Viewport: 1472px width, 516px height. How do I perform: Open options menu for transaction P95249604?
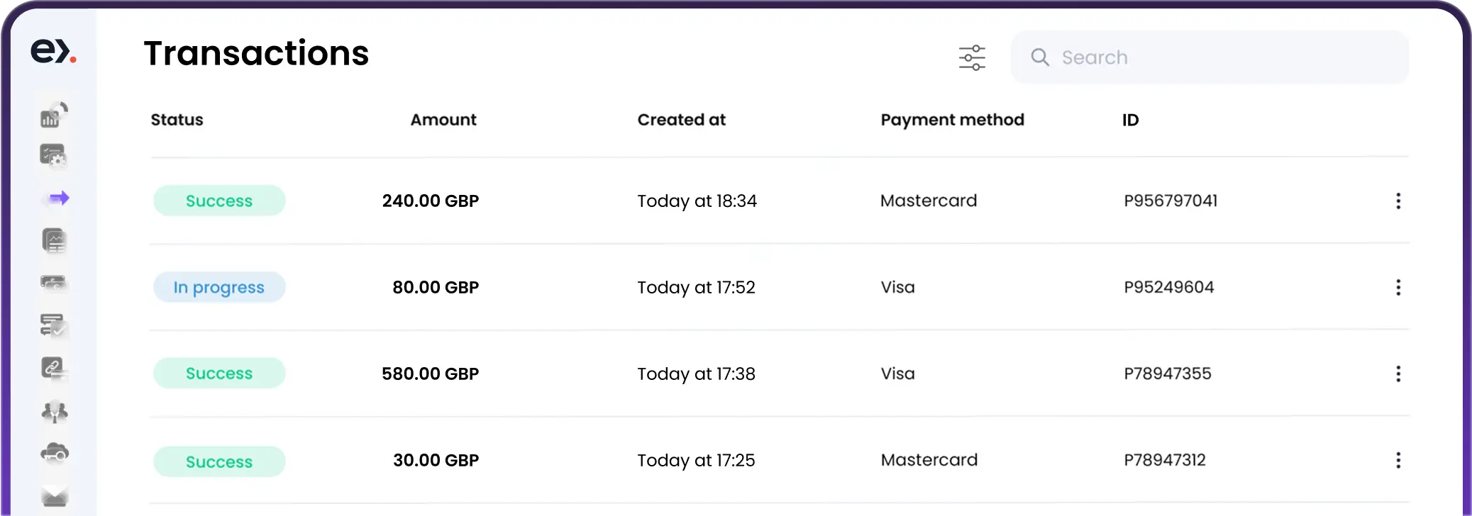tap(1398, 287)
